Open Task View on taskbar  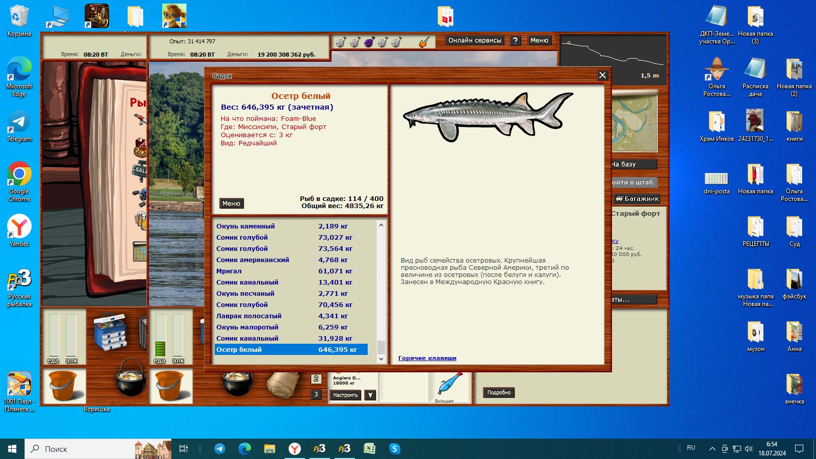coord(184,449)
